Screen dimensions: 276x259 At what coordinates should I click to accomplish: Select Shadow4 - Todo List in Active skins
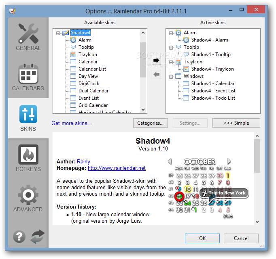[213, 98]
